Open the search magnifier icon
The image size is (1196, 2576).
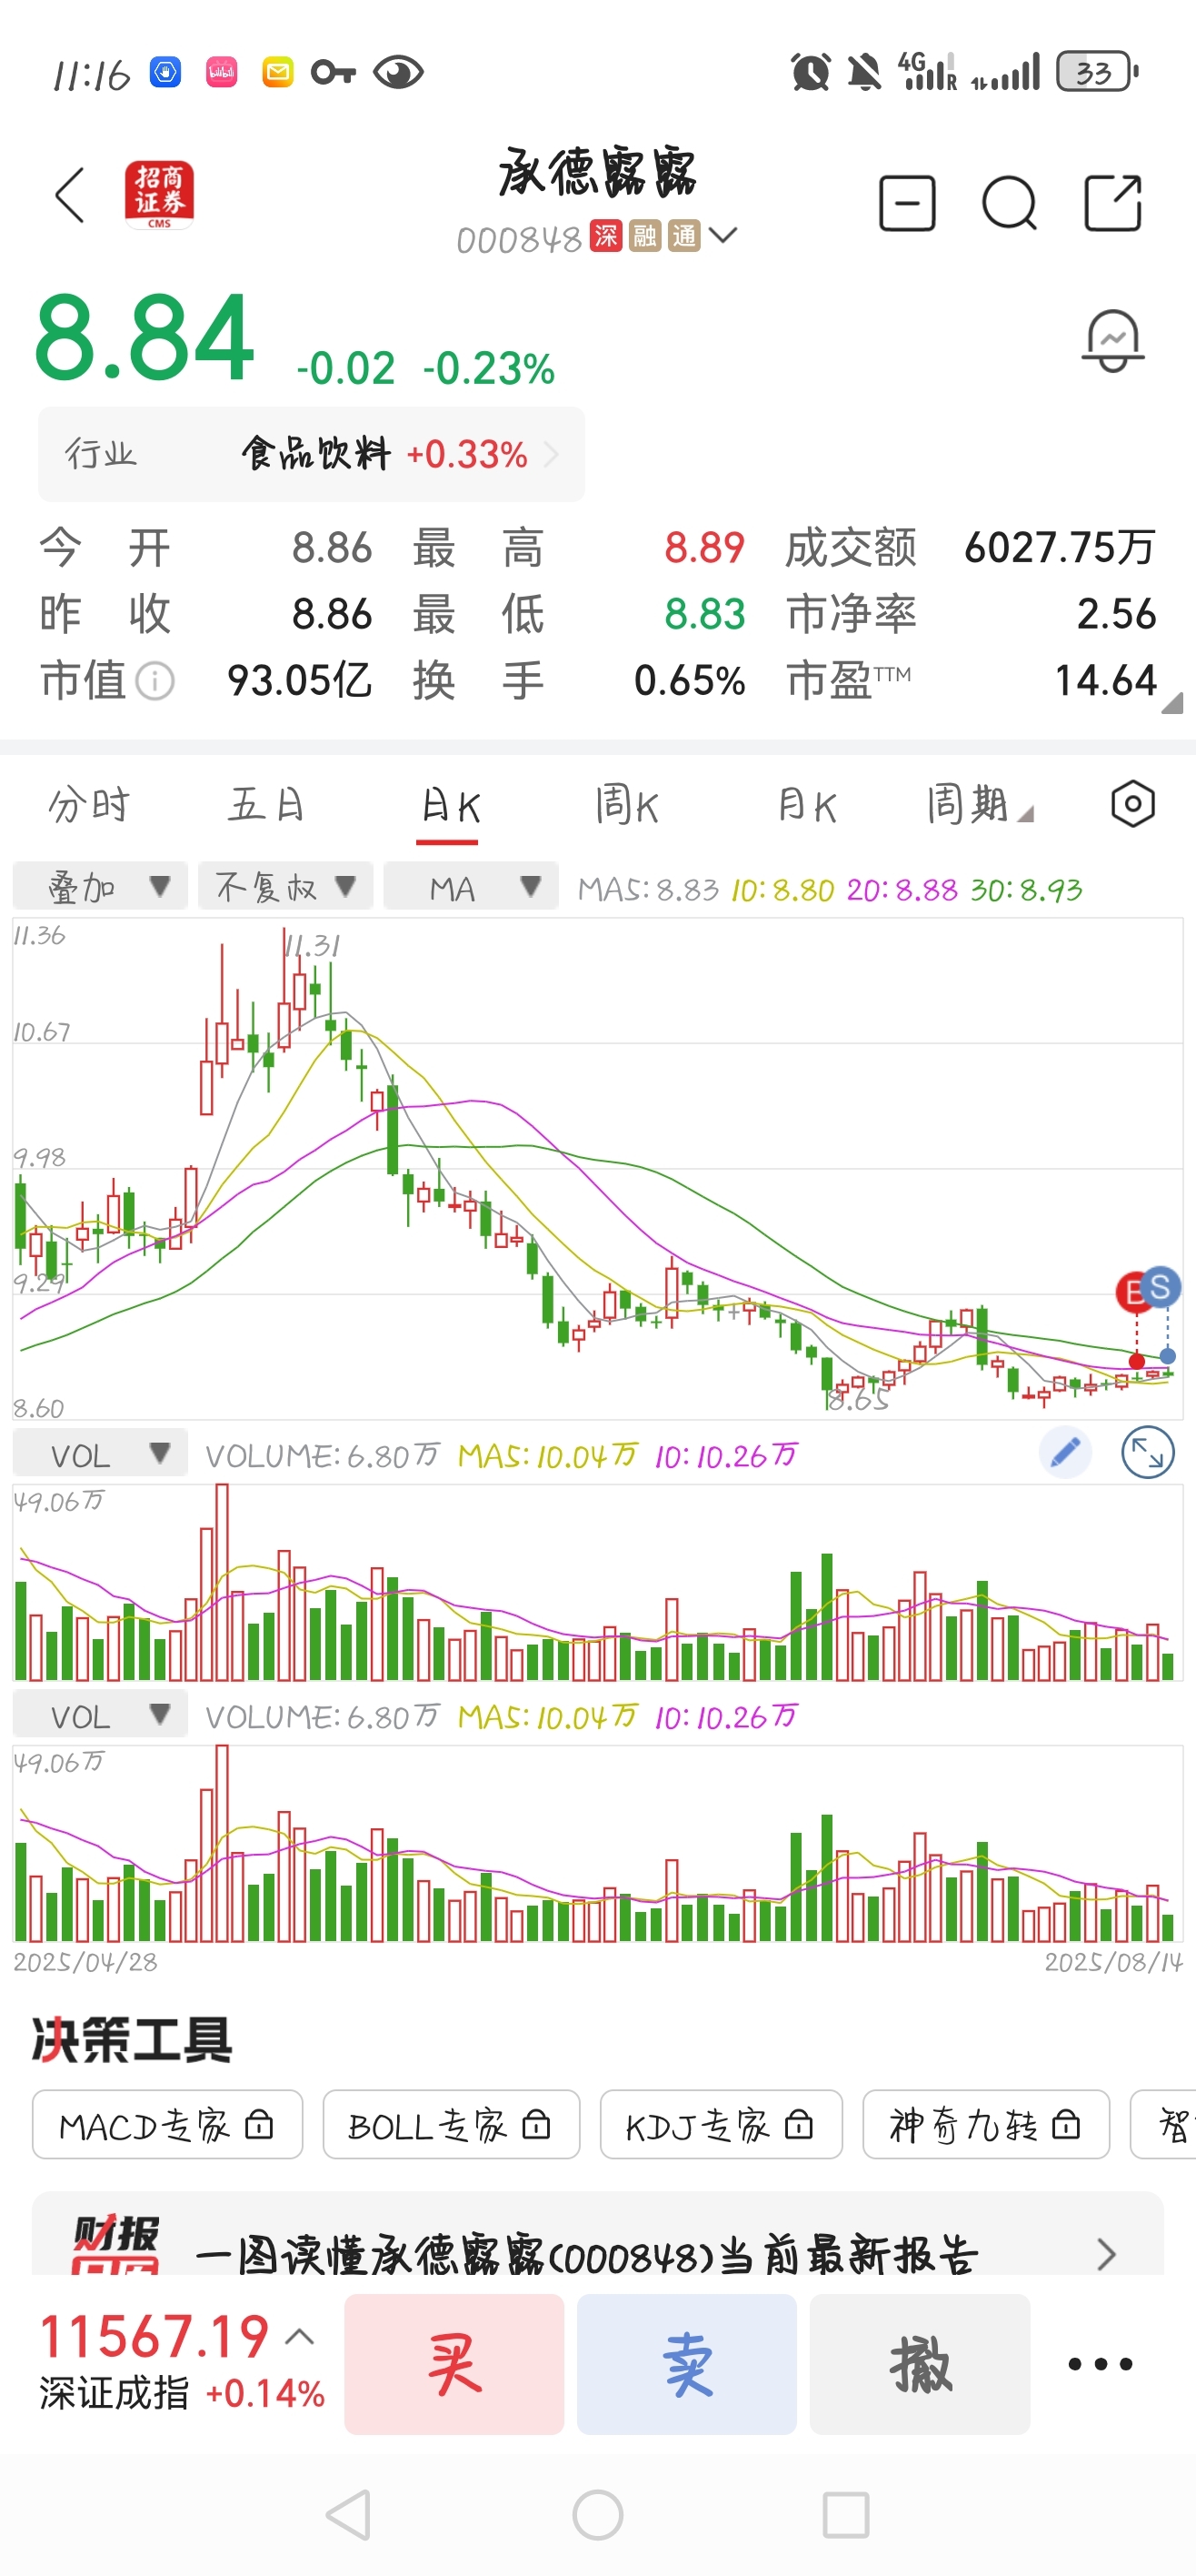point(1009,204)
